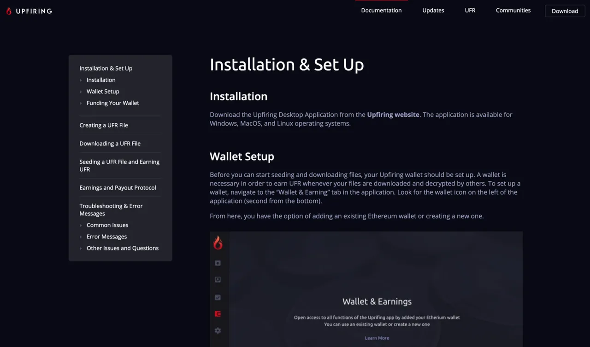Image resolution: width=590 pixels, height=347 pixels.
Task: Click the "Wallet & Earnings" title in app screenshot
Action: 377,301
